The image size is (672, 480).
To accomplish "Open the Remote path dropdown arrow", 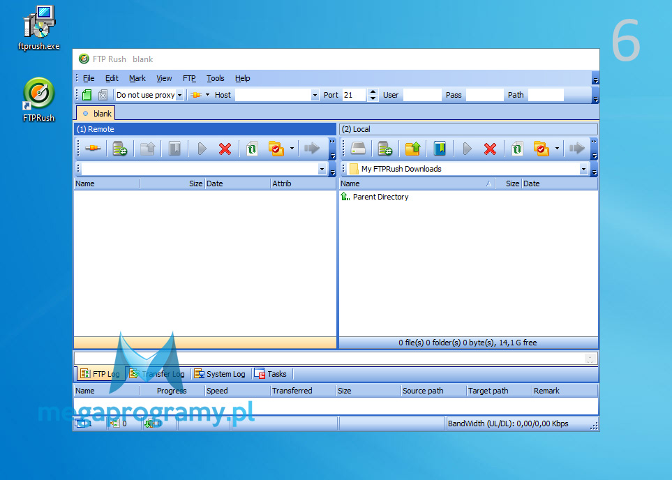I will pos(322,169).
